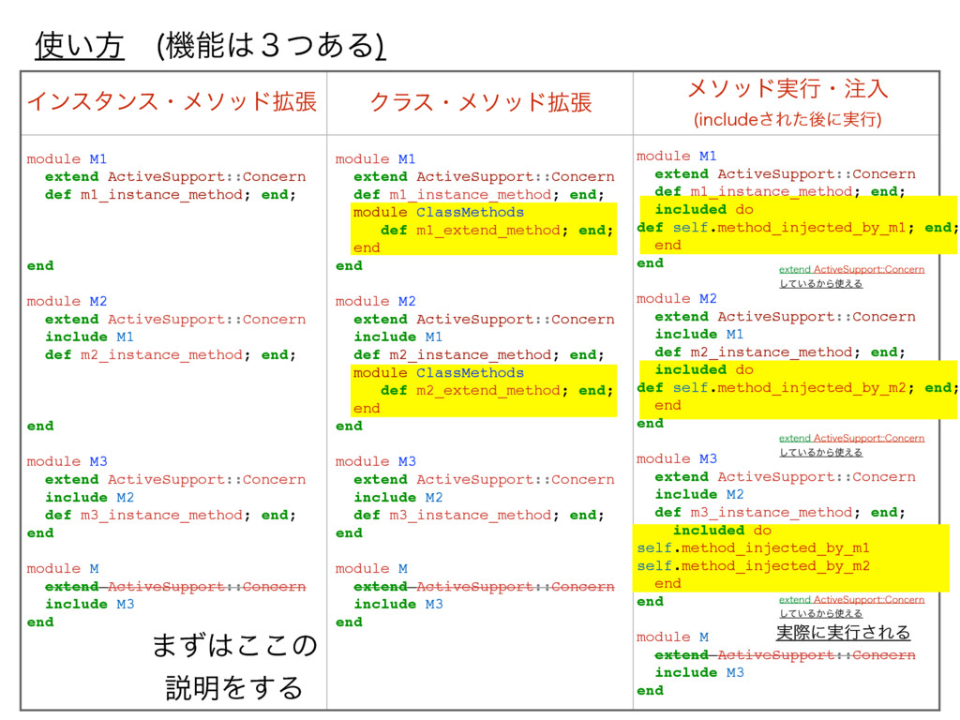Click the note (includeされた後に実行)
The image size is (960, 720).
pyautogui.click(x=787, y=119)
